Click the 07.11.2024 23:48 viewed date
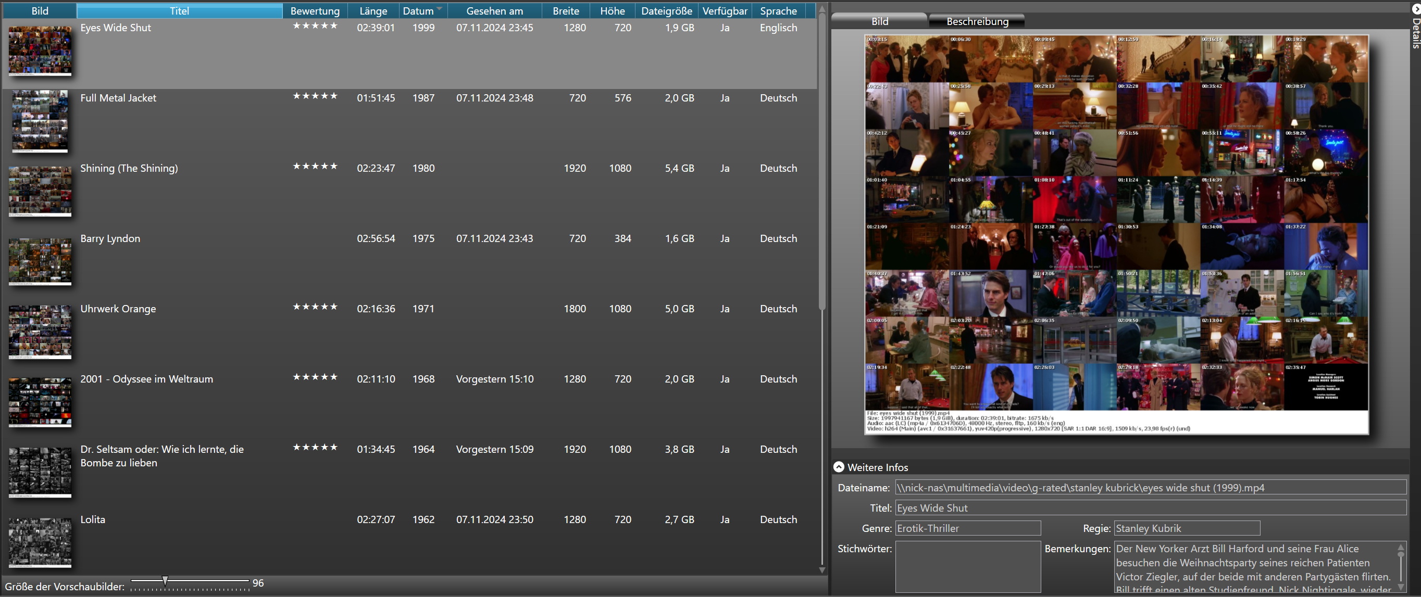This screenshot has width=1421, height=597. pos(494,97)
